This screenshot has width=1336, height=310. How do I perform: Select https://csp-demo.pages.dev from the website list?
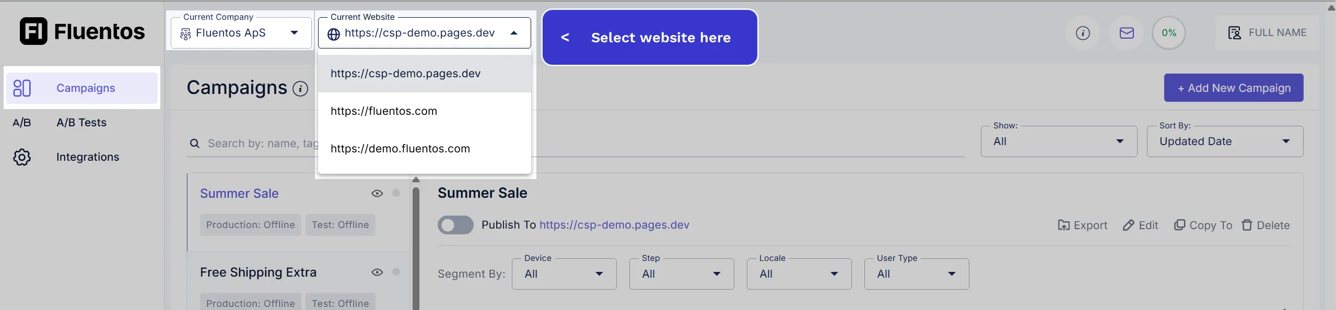coord(425,74)
